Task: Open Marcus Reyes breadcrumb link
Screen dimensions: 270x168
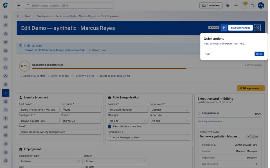Action: point(75,16)
